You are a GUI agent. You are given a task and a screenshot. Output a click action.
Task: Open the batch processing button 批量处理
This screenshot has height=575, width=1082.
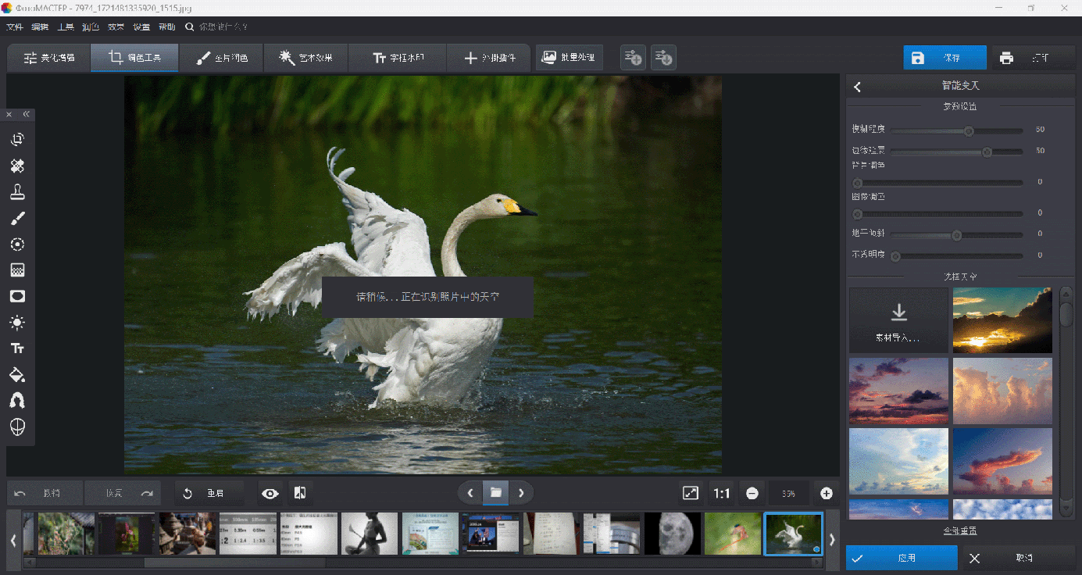click(569, 58)
